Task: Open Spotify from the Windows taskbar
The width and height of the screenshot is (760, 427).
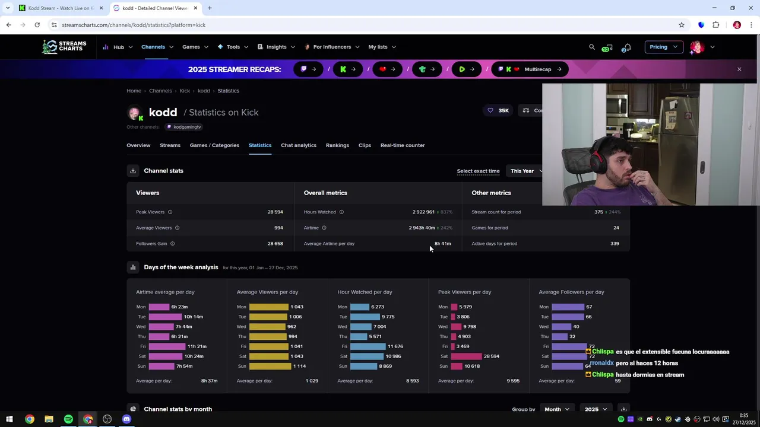Action: pyautogui.click(x=68, y=419)
